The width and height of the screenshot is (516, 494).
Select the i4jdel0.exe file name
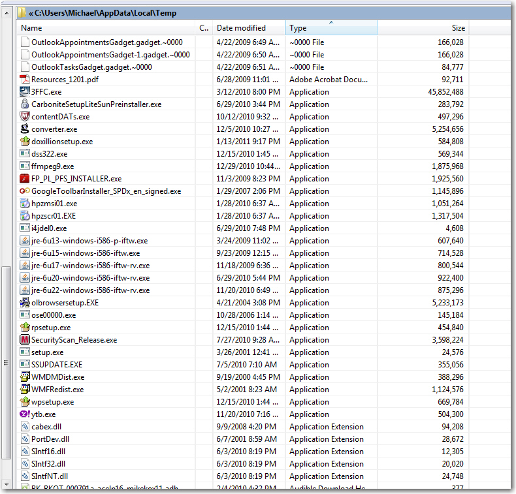click(x=49, y=228)
